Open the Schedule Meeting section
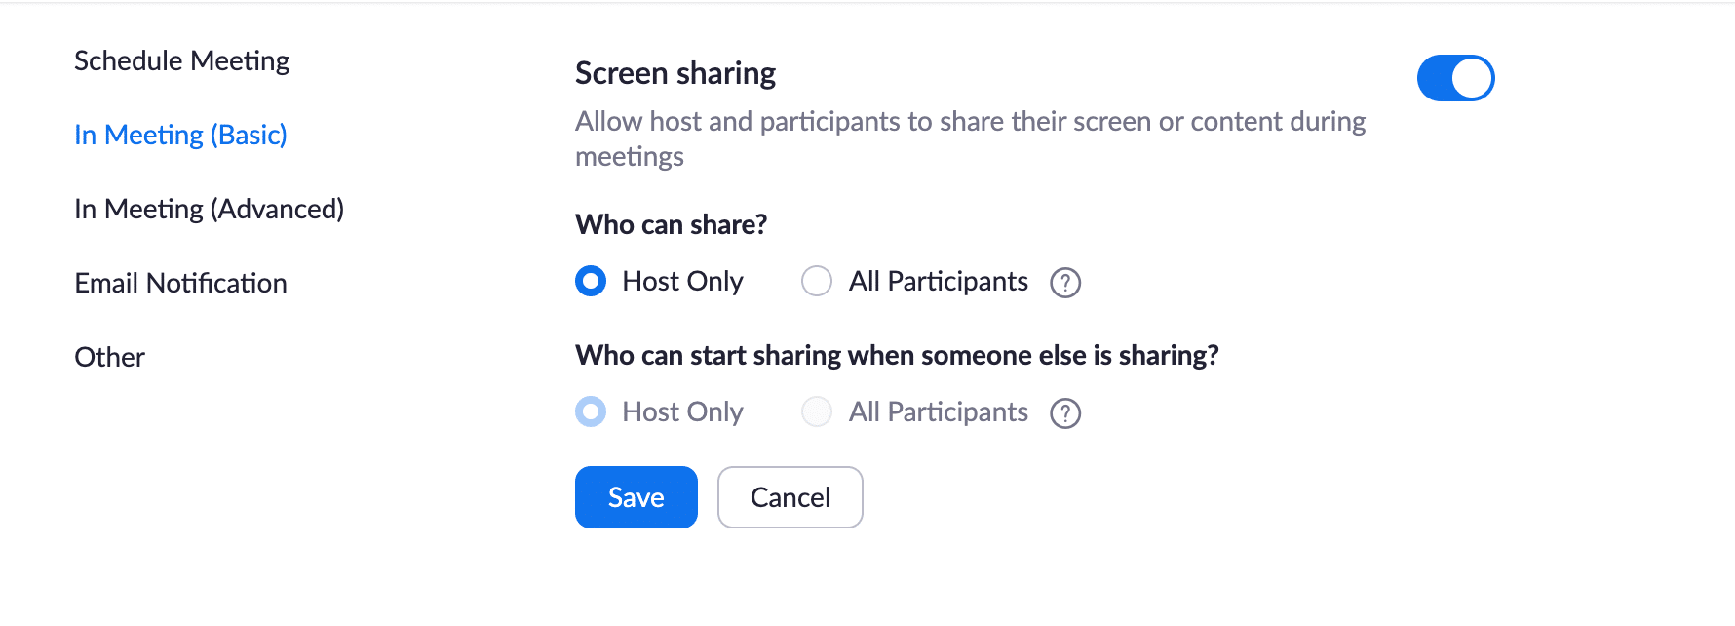Screen dimensions: 1735x626 pyautogui.click(x=182, y=60)
